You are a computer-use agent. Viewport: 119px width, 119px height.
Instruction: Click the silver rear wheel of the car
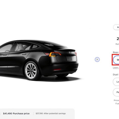[x=31, y=71]
